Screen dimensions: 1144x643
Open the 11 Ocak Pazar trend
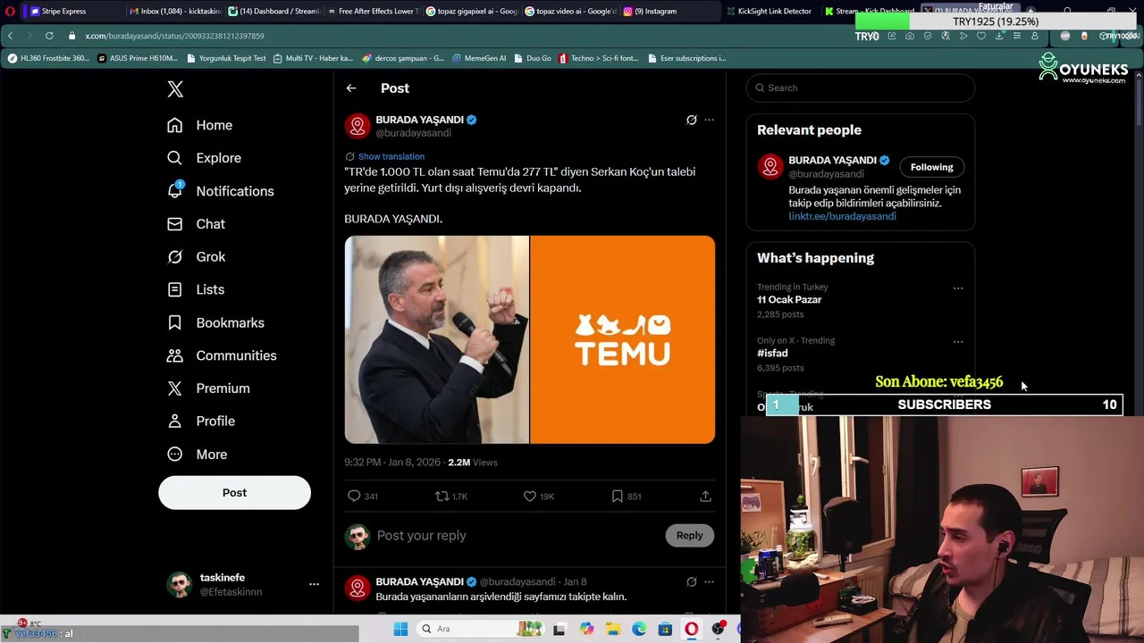[x=789, y=300]
